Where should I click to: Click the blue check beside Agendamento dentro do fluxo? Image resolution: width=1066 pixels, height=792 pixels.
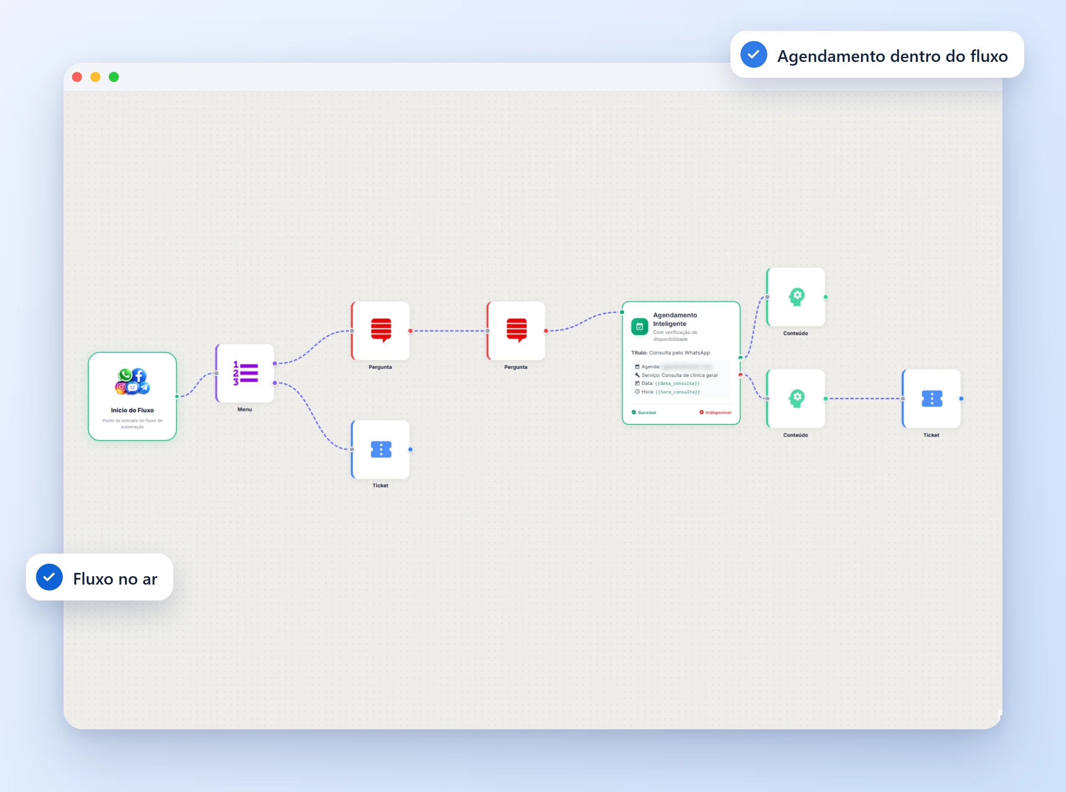point(754,55)
